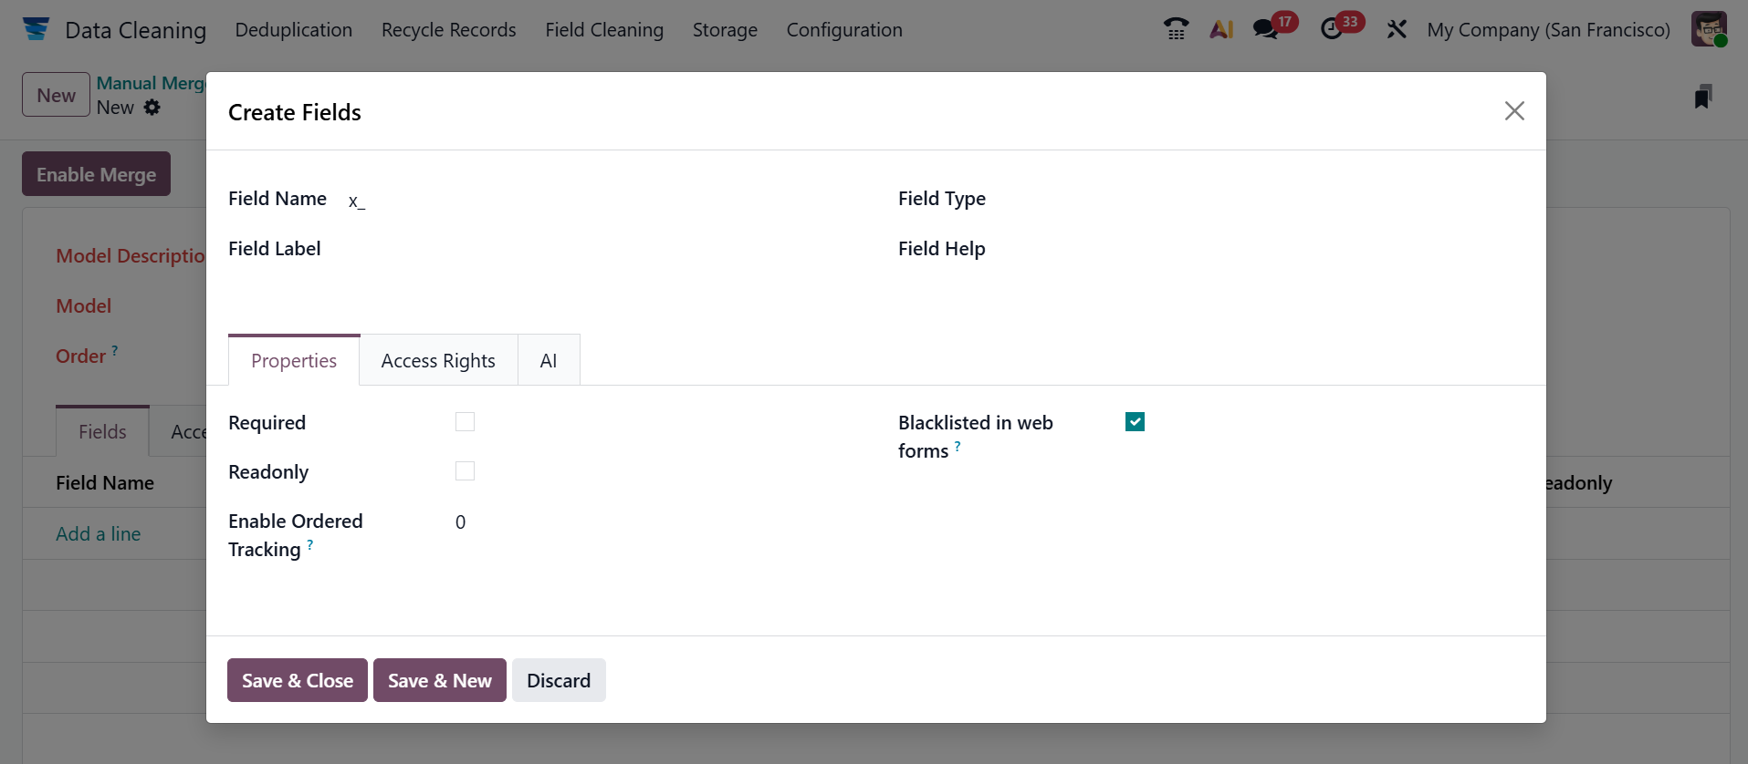Click the user avatar picture
This screenshot has height=764, width=1748.
pos(1708,29)
